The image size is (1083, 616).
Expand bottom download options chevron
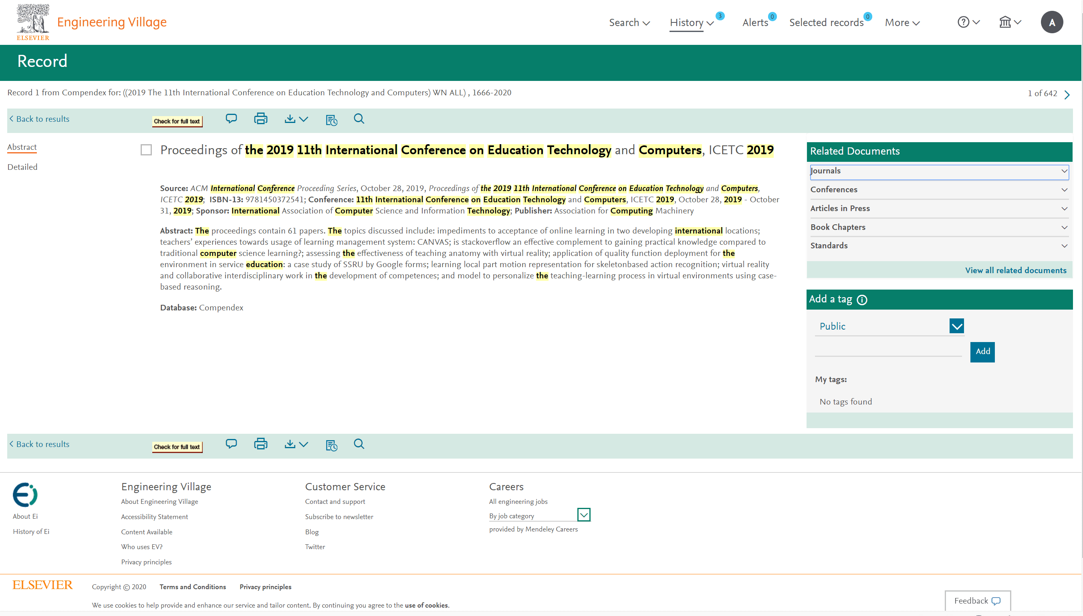303,444
